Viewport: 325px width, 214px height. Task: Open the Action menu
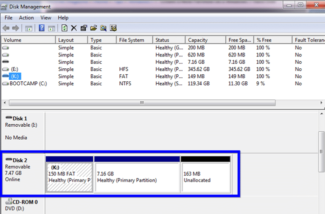point(26,18)
